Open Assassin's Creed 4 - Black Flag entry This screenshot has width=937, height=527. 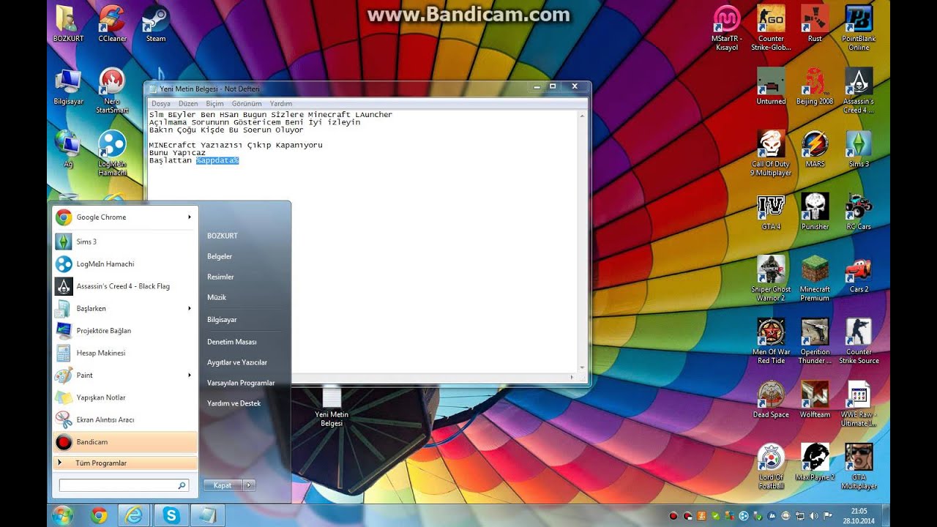126,286
